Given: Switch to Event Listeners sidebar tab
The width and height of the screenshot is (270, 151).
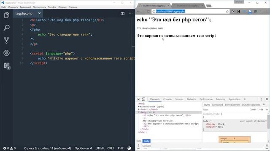Looking at the screenshot, I should tap(232, 105).
